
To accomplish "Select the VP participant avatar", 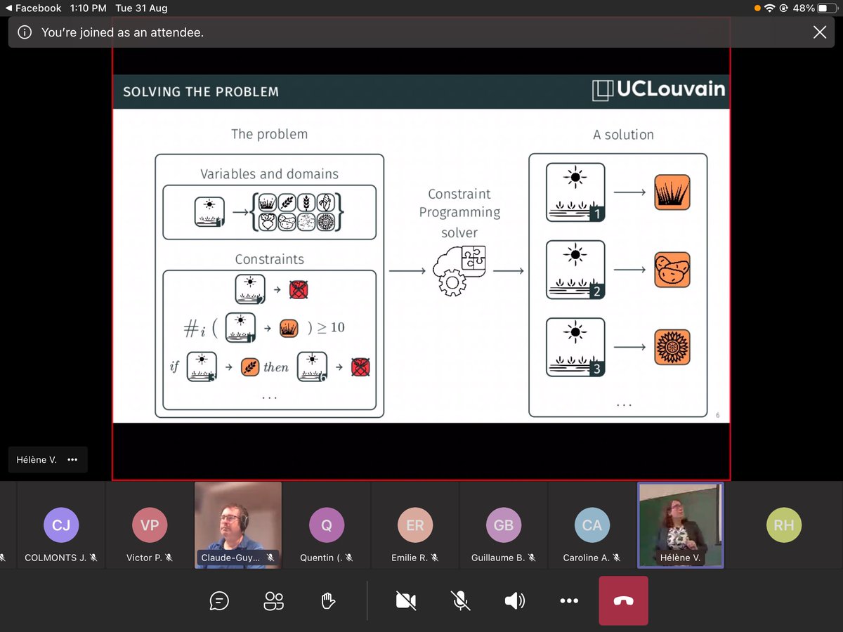I will (150, 525).
